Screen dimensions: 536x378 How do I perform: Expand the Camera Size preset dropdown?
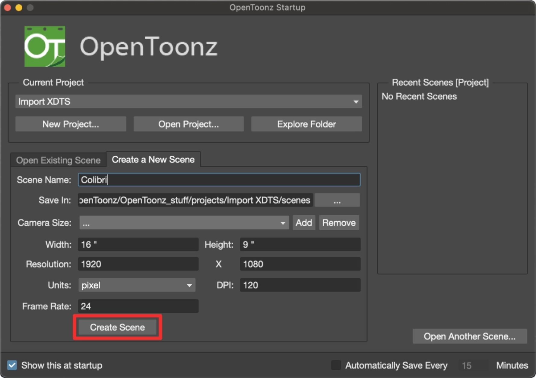(184, 223)
